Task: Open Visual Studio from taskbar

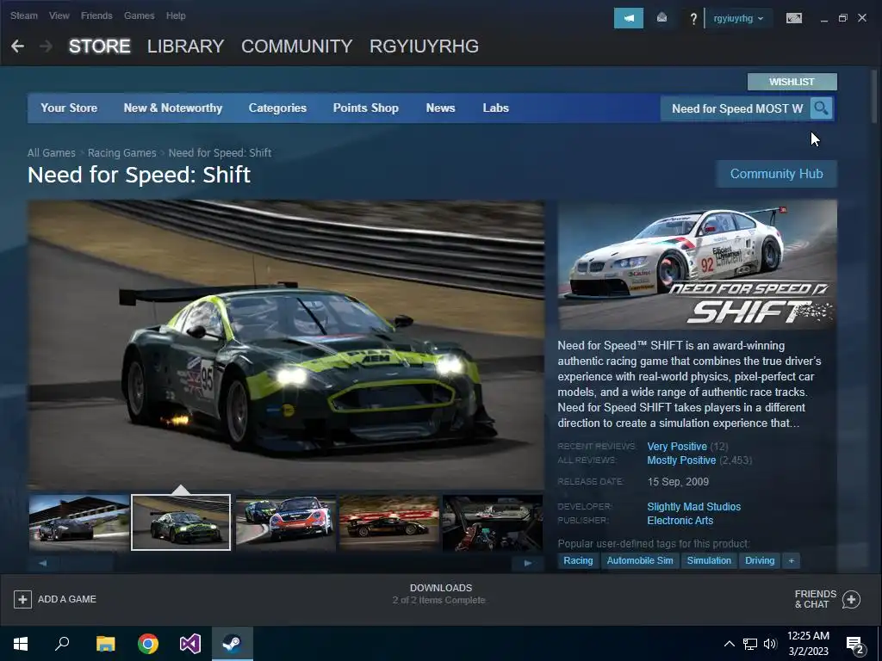Action: click(190, 644)
